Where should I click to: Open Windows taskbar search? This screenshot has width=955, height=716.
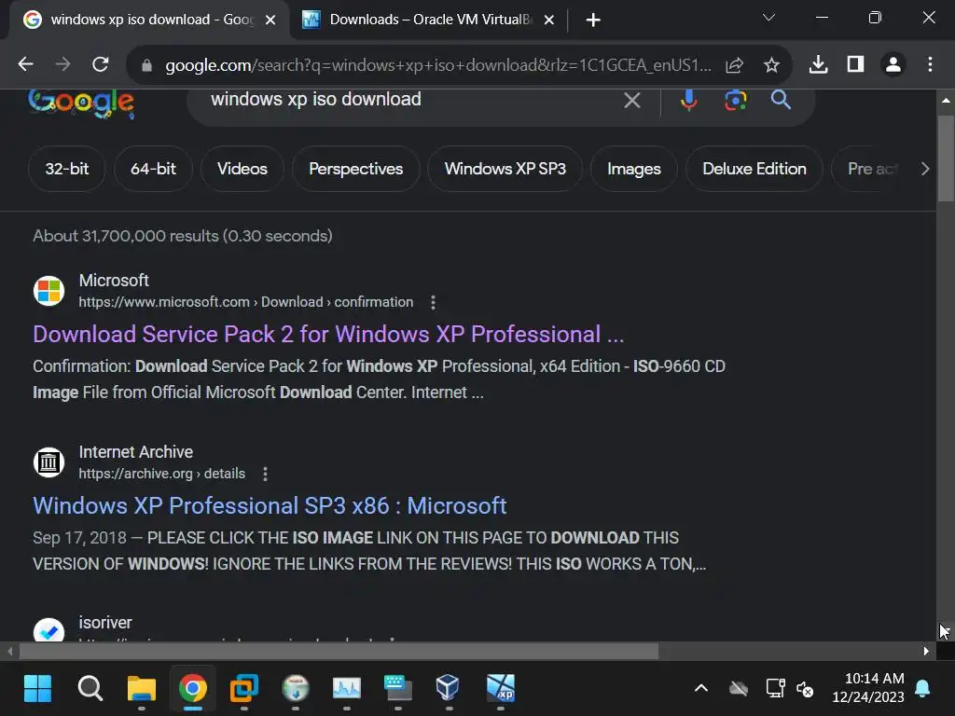tap(90, 689)
